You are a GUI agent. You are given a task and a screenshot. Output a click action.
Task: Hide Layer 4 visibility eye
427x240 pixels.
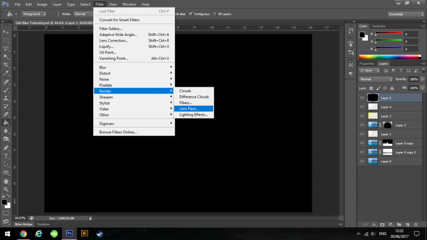click(x=362, y=107)
